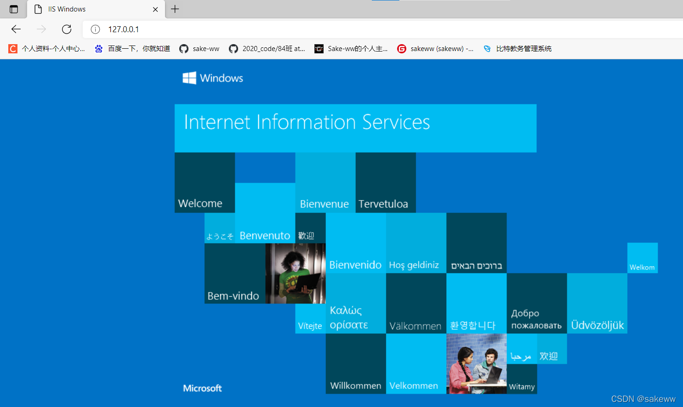Image resolution: width=683 pixels, height=407 pixels.
Task: Click the Tervetuloa tile
Action: (386, 183)
